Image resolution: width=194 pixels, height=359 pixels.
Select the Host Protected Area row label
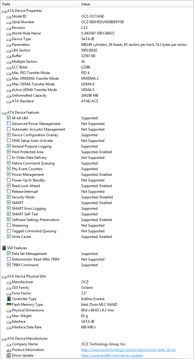tap(27, 152)
